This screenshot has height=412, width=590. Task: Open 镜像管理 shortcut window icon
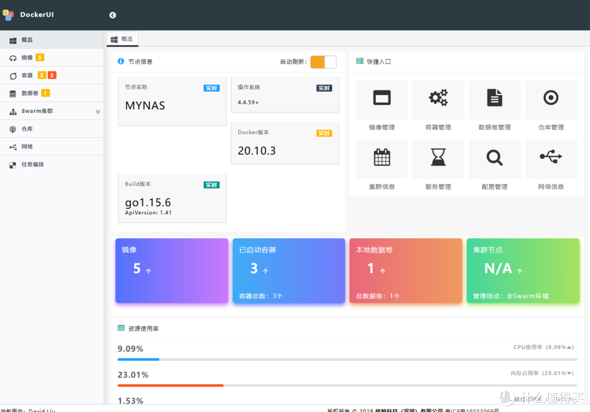[x=381, y=98]
